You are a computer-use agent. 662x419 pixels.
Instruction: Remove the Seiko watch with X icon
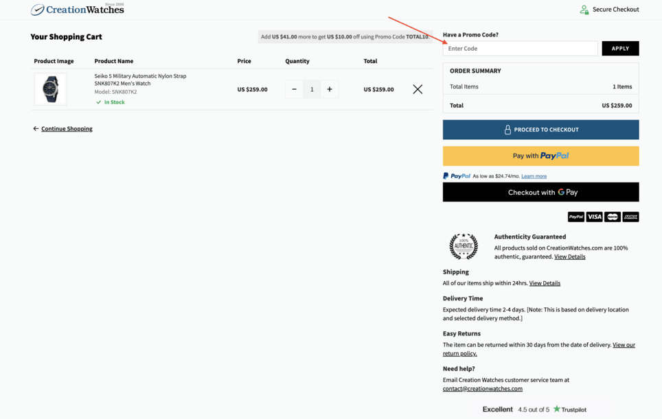418,89
